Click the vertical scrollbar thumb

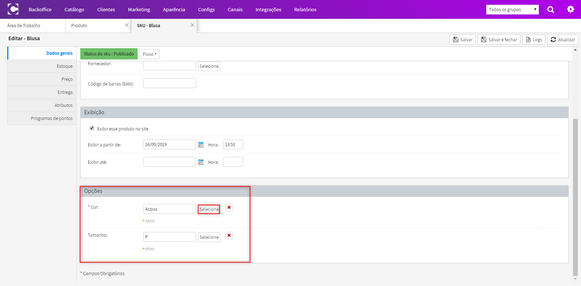(x=575, y=197)
